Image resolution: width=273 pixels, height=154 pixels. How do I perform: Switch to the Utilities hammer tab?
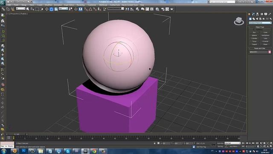click(x=270, y=14)
